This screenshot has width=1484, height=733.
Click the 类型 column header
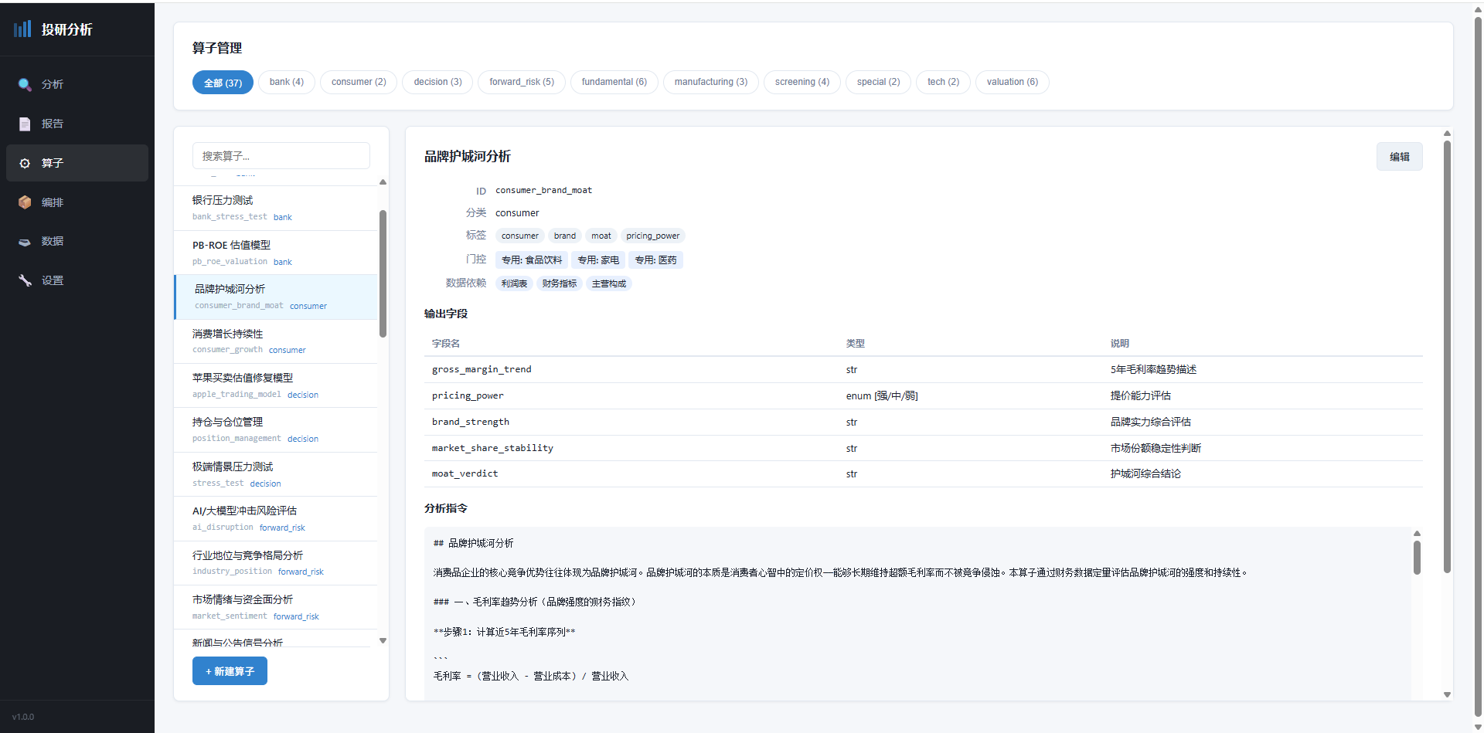tap(855, 344)
